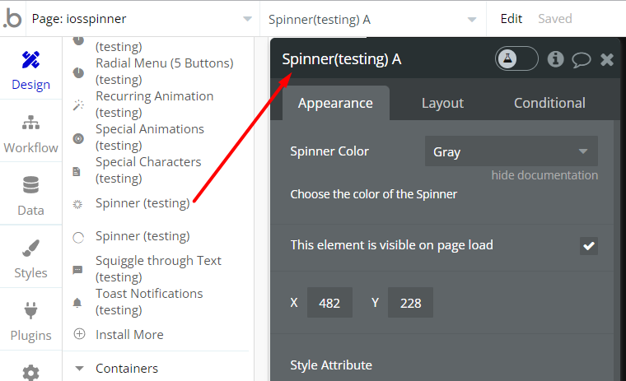
Task: Open the Spinner(testing) A element selector
Action: (x=372, y=18)
